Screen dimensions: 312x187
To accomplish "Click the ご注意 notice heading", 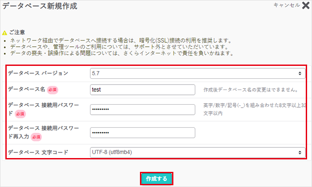I will [x=17, y=33].
